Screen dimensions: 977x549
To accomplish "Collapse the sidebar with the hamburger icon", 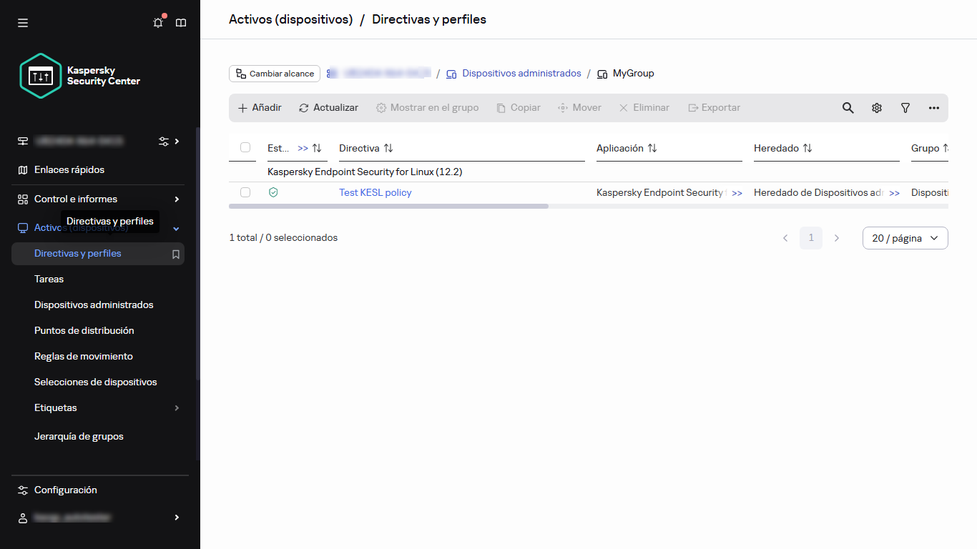I will click(22, 22).
